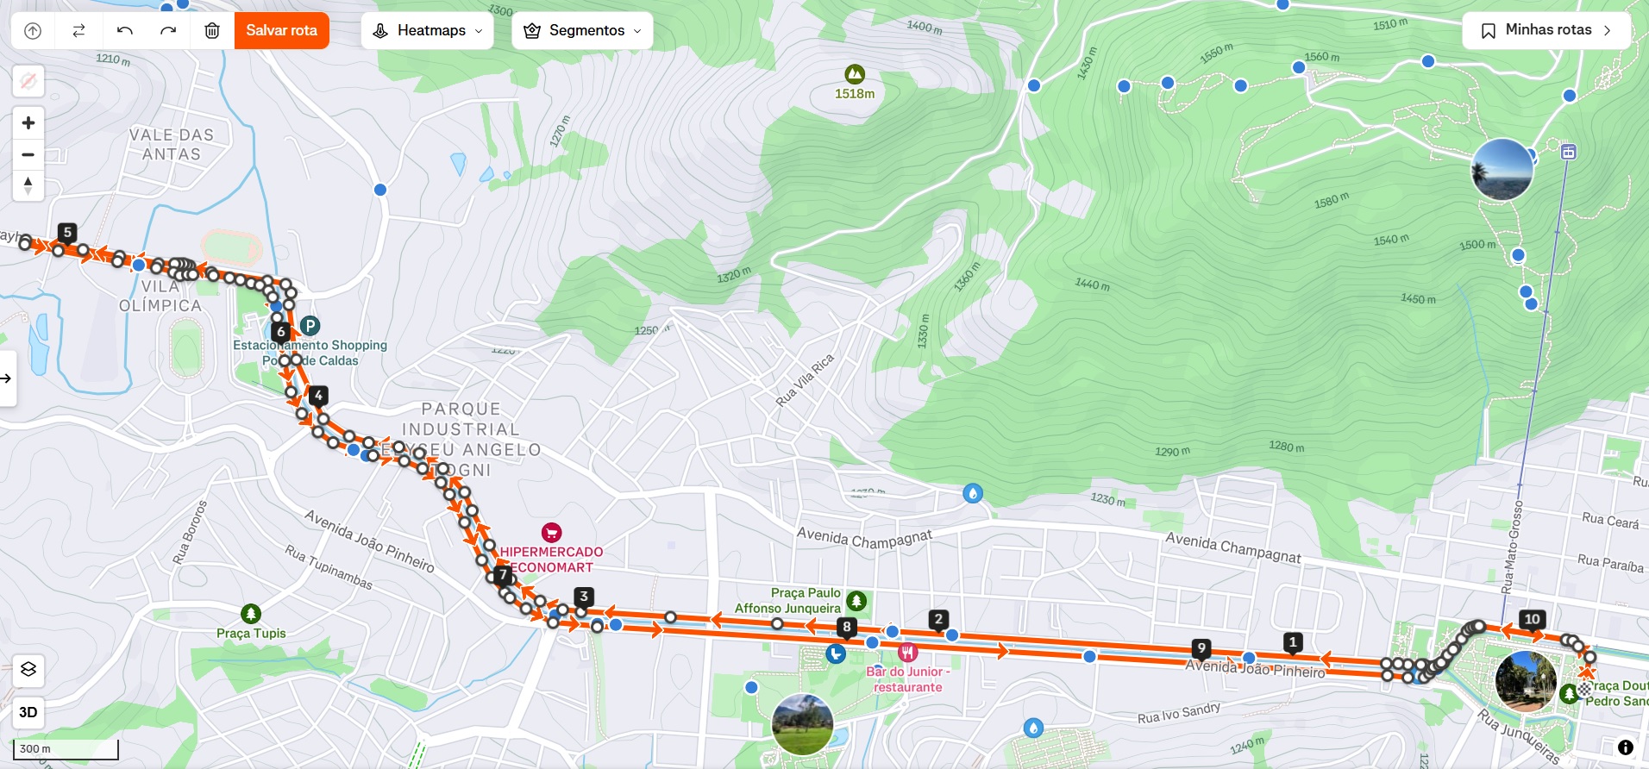Screen dimensions: 1649x769
Task: Select waypoint marker 7 on the route
Action: pyautogui.click(x=503, y=576)
